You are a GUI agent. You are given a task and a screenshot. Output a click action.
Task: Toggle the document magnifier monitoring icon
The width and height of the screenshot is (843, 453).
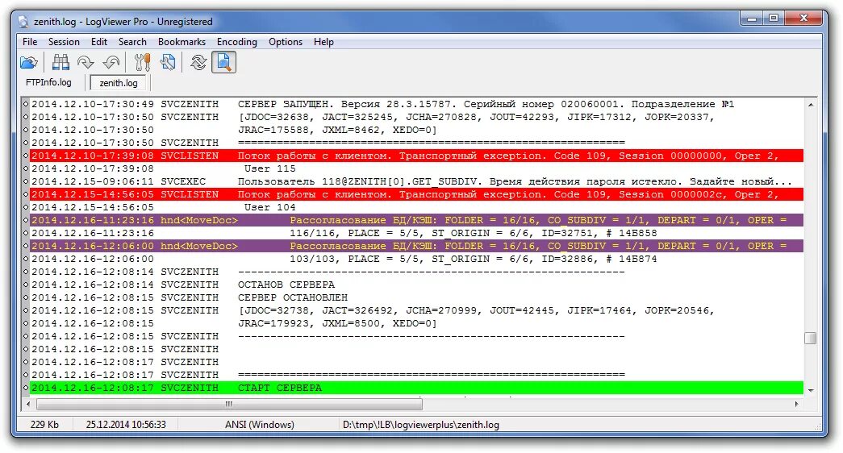pyautogui.click(x=223, y=62)
